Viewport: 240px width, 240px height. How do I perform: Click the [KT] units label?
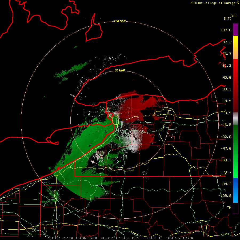pos(227,18)
